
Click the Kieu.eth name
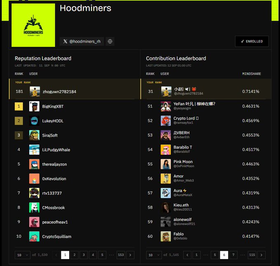pyautogui.click(x=181, y=205)
